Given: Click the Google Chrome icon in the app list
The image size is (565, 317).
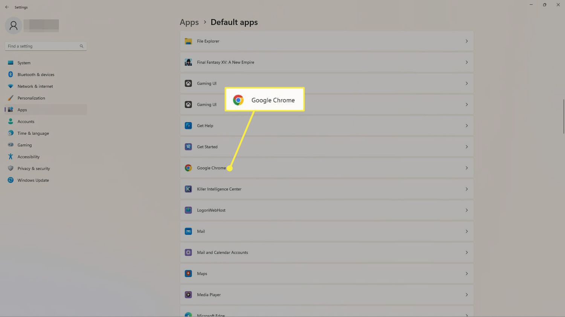Looking at the screenshot, I should coord(188,168).
